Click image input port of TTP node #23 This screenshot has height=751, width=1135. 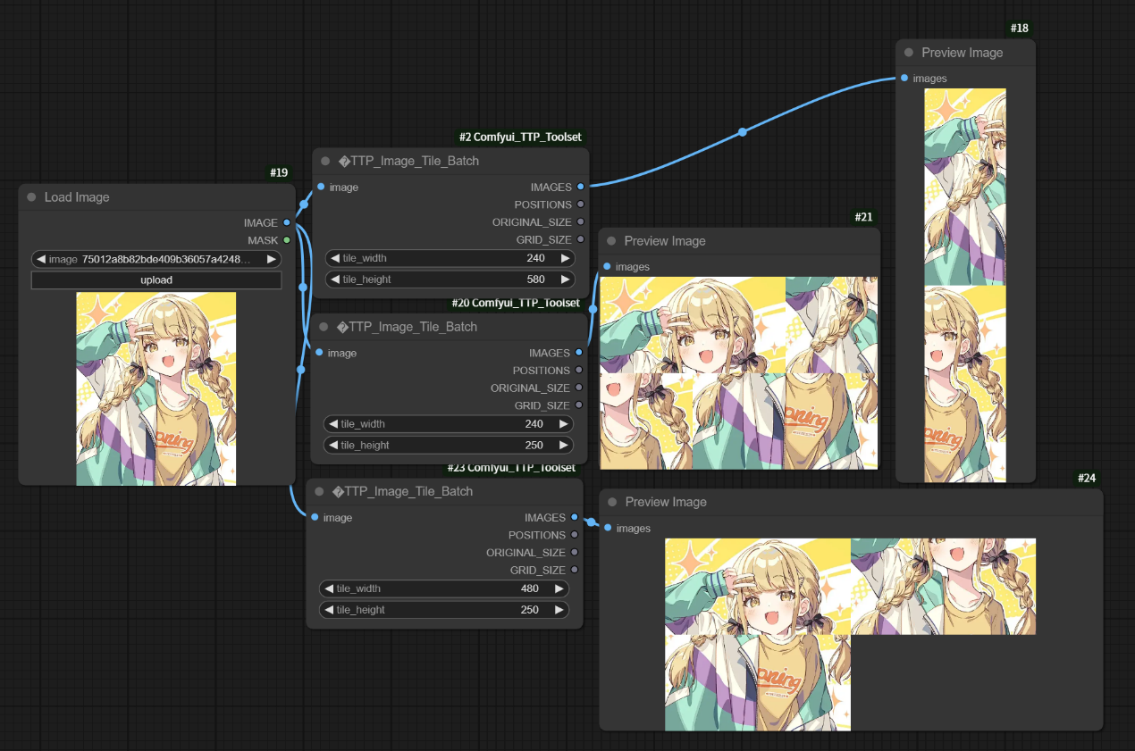[x=315, y=517]
